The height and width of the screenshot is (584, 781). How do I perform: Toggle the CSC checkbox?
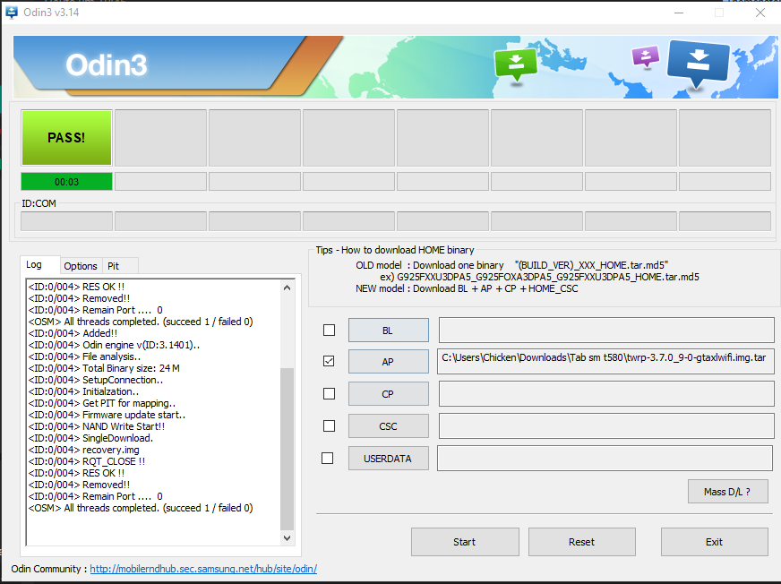click(329, 425)
